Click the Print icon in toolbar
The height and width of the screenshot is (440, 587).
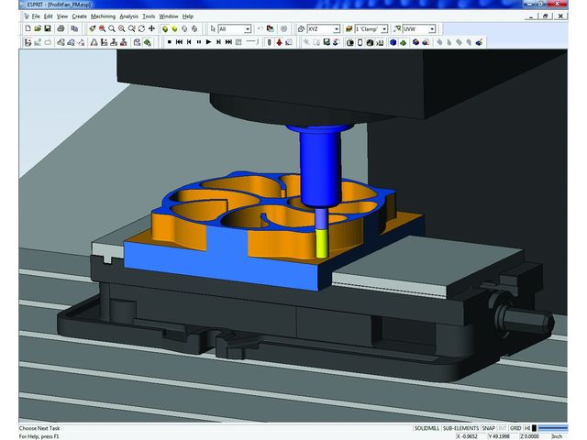(x=61, y=29)
